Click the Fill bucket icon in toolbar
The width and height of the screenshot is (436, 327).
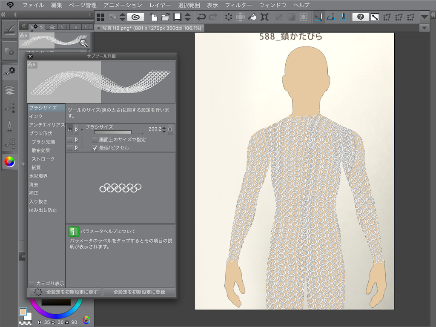click(x=252, y=17)
